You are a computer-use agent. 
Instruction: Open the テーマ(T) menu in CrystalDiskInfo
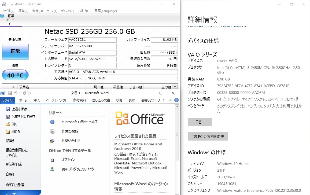52,11
